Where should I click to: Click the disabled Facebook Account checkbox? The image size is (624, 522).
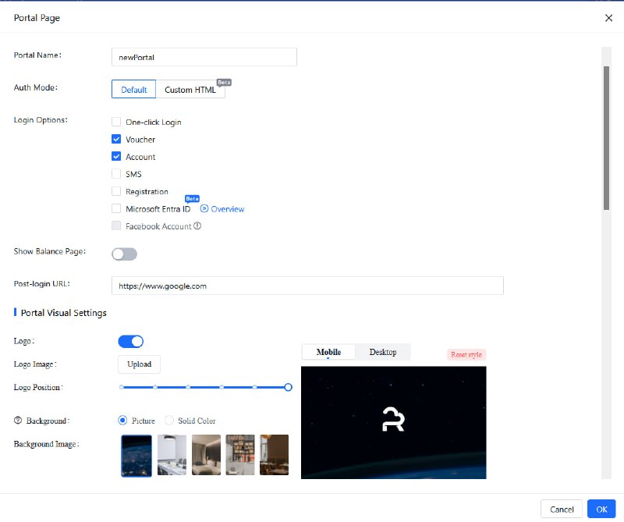pyautogui.click(x=116, y=225)
